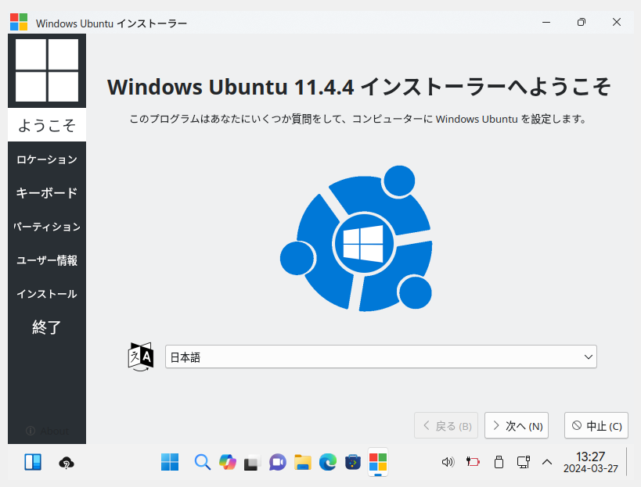Click the white Windows logo in sidebar
Screen dimensions: 641x487
coord(47,70)
